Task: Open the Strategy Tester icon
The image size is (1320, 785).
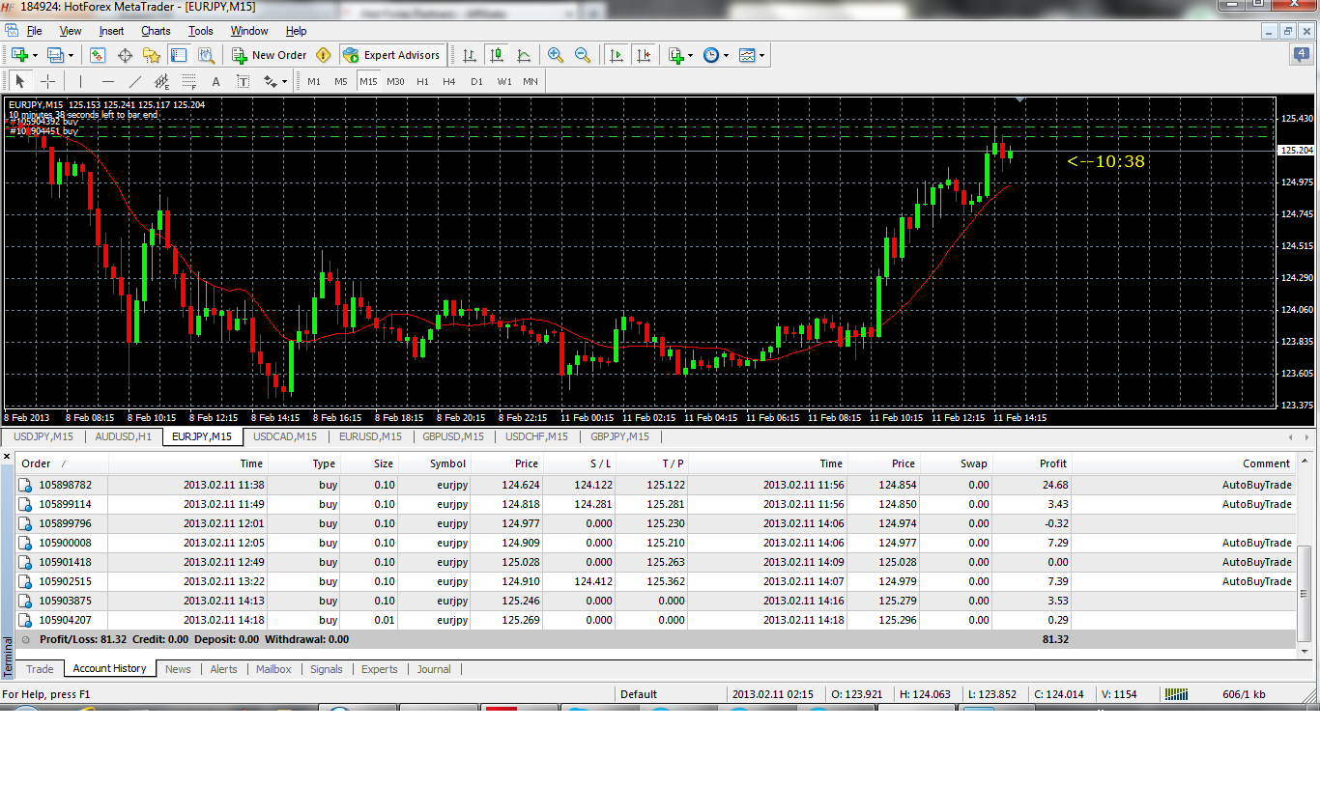Action: (x=206, y=55)
